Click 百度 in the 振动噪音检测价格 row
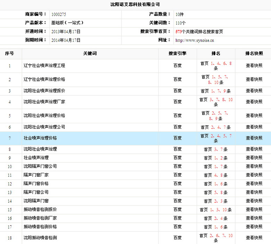Viewport: 271px width, 244px height. [x=178, y=227]
